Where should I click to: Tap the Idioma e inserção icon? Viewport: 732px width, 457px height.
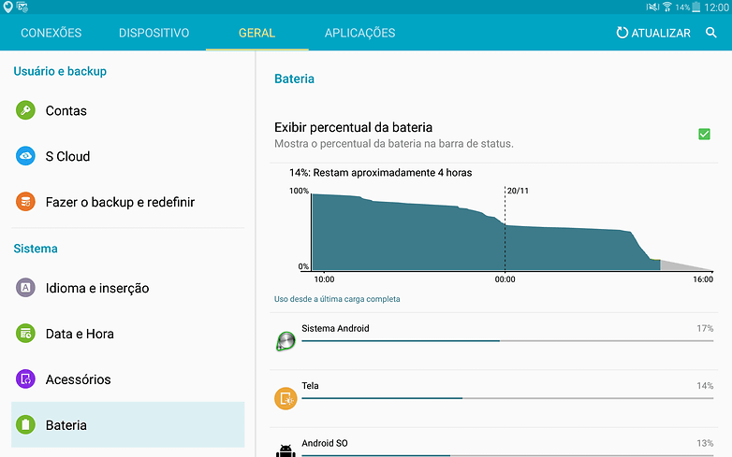(x=25, y=288)
